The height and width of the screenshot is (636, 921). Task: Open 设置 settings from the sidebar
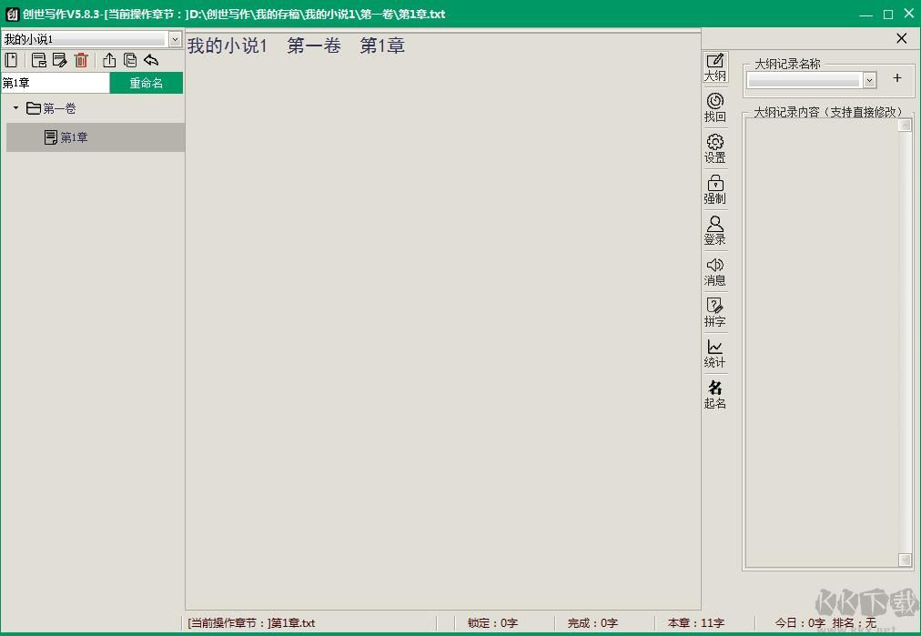tap(715, 148)
